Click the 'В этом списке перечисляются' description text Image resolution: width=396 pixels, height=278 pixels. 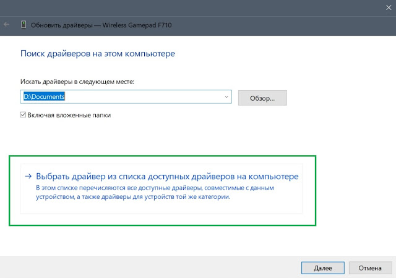(155, 192)
